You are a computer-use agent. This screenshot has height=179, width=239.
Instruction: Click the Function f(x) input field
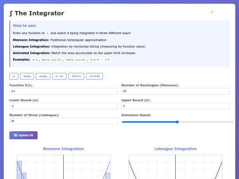coord(63,91)
